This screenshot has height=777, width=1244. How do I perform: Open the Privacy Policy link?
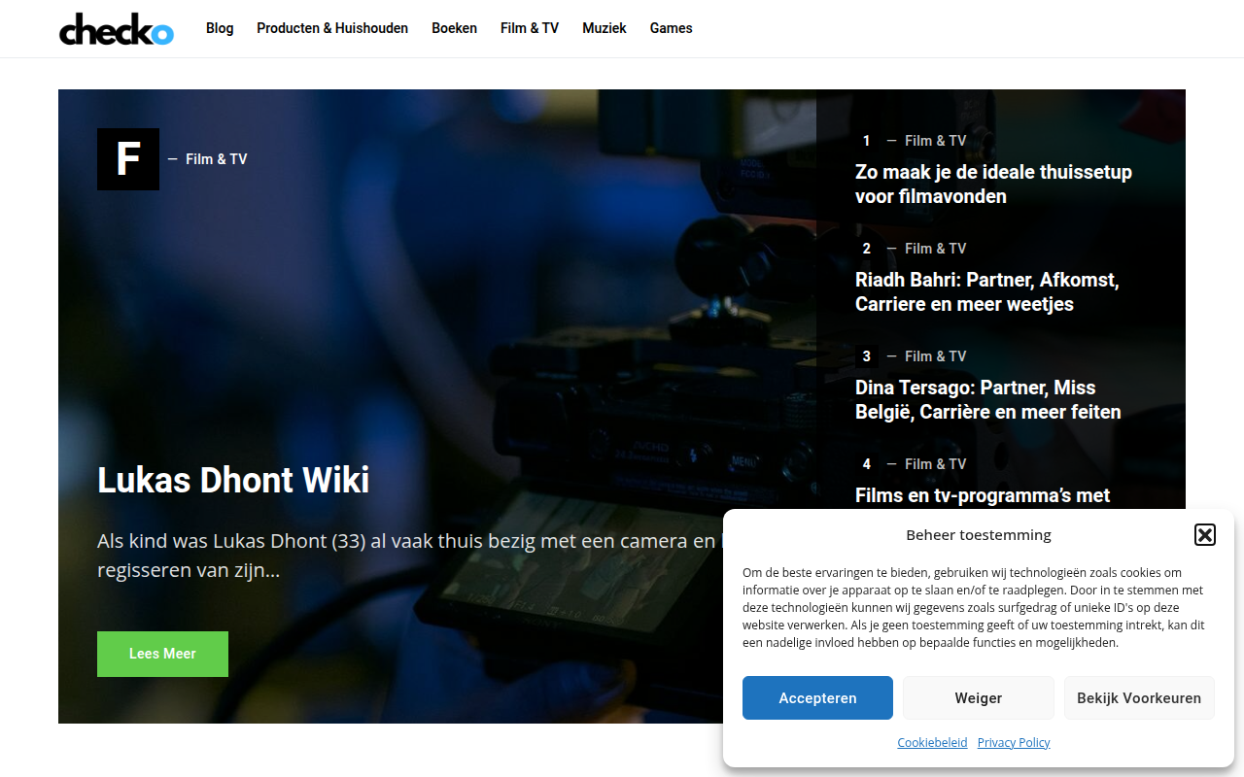coord(1014,742)
